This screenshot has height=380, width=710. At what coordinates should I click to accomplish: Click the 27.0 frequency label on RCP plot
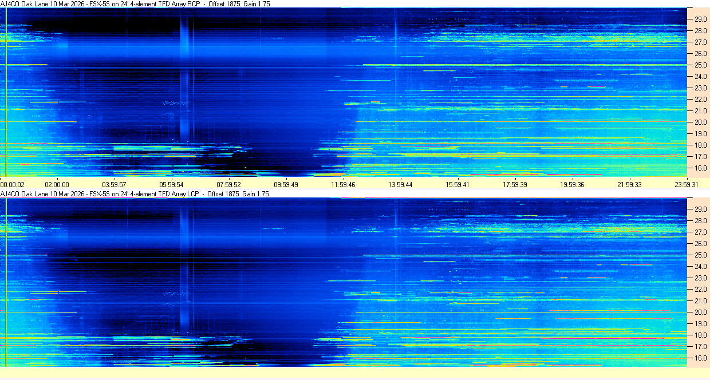[701, 42]
